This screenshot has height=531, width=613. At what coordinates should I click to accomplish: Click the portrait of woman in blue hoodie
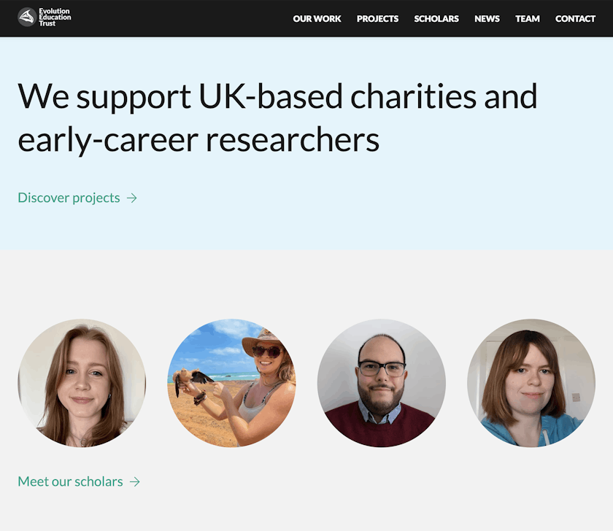tap(531, 383)
